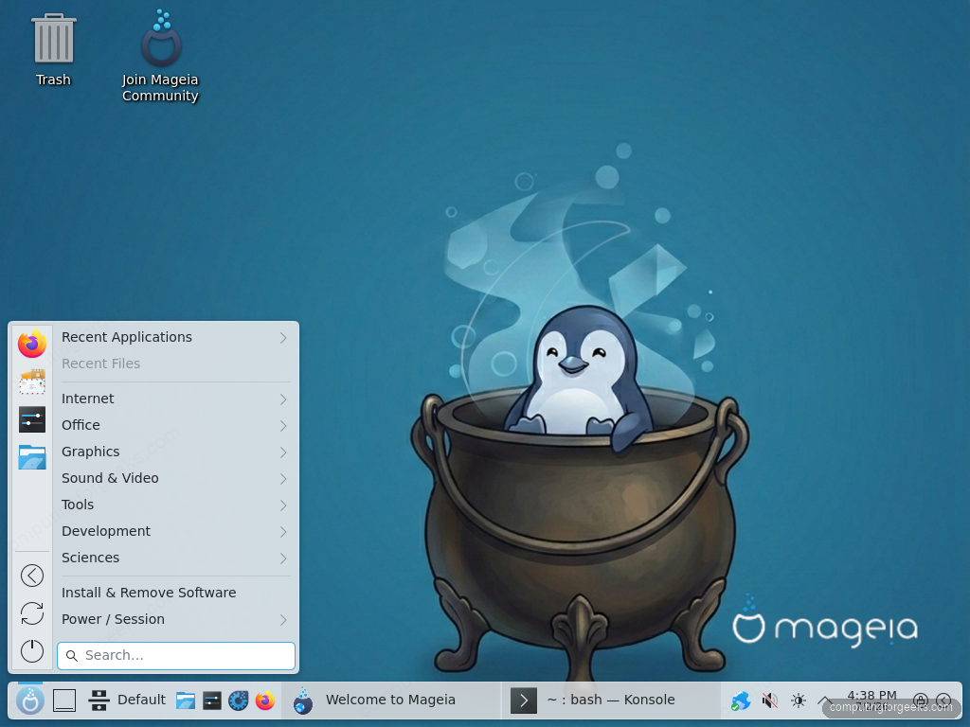
Task: Select Install & Remove Software
Action: [x=175, y=593]
